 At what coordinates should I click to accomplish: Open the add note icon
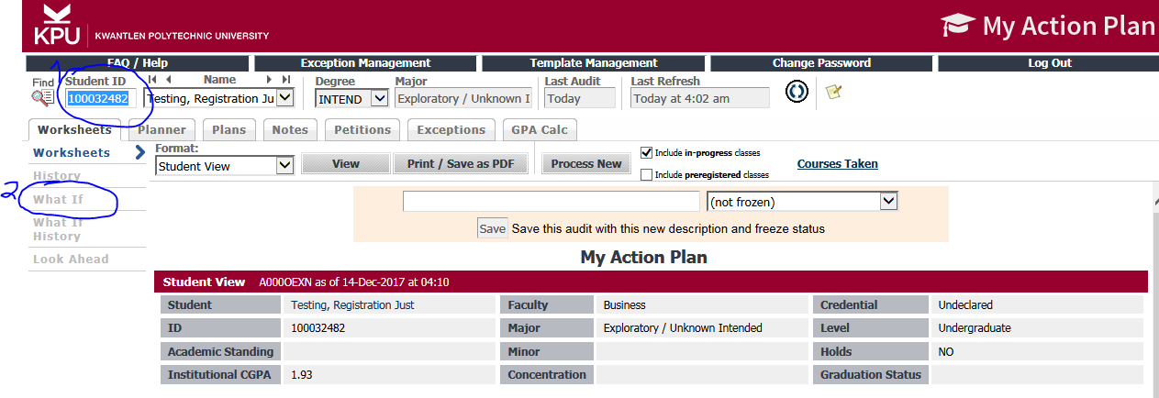point(833,92)
